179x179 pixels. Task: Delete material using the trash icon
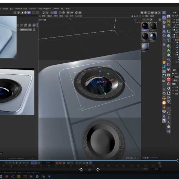[x=160, y=20]
